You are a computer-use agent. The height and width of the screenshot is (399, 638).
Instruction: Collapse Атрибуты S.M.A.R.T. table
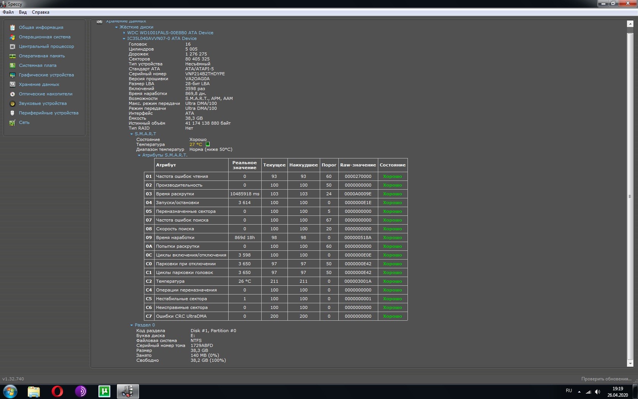[139, 155]
